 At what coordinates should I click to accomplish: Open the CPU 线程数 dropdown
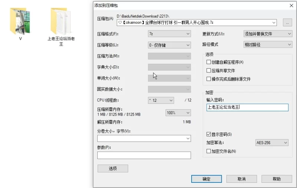coord(161,100)
